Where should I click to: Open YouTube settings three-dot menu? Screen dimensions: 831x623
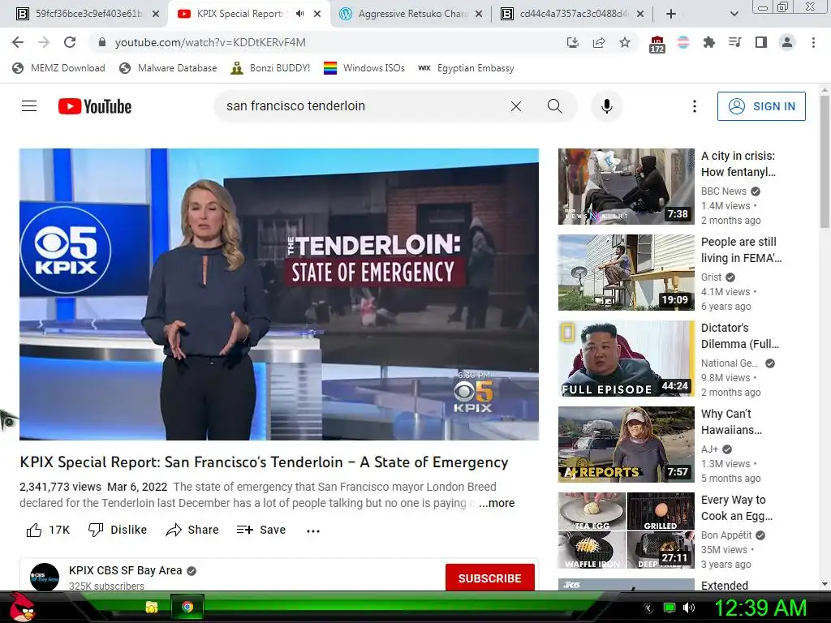click(x=695, y=106)
